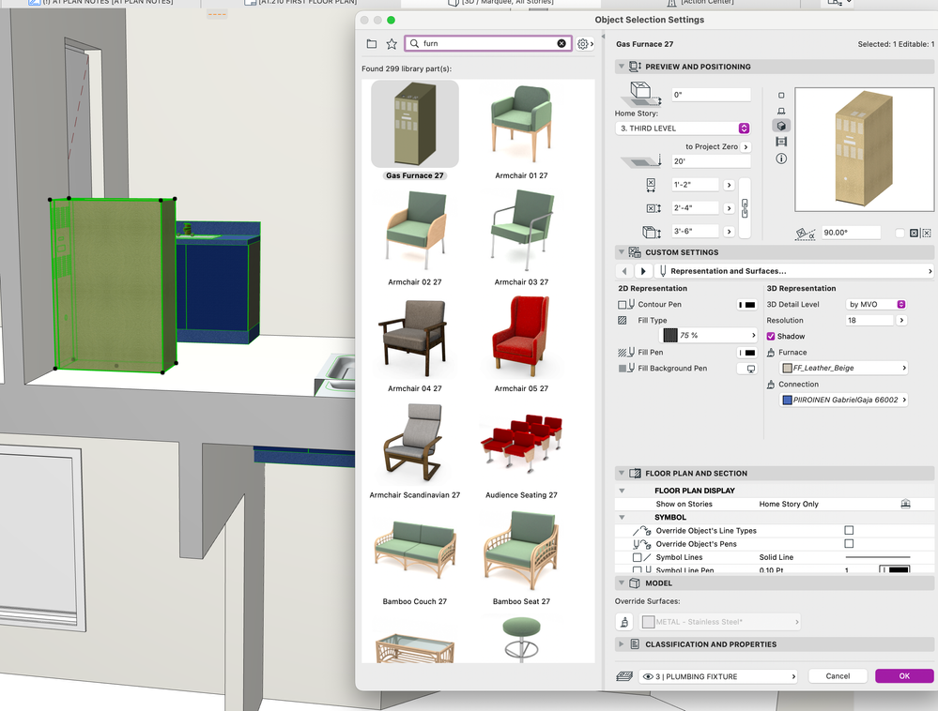This screenshot has height=711, width=938.
Task: Open 3D Detail Level dropdown
Action: coord(876,305)
